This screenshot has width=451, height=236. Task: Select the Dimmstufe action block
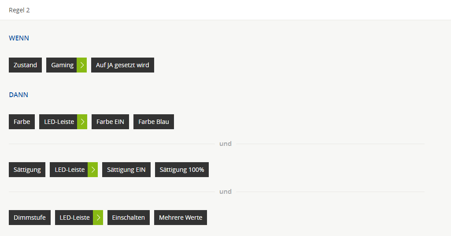30,218
